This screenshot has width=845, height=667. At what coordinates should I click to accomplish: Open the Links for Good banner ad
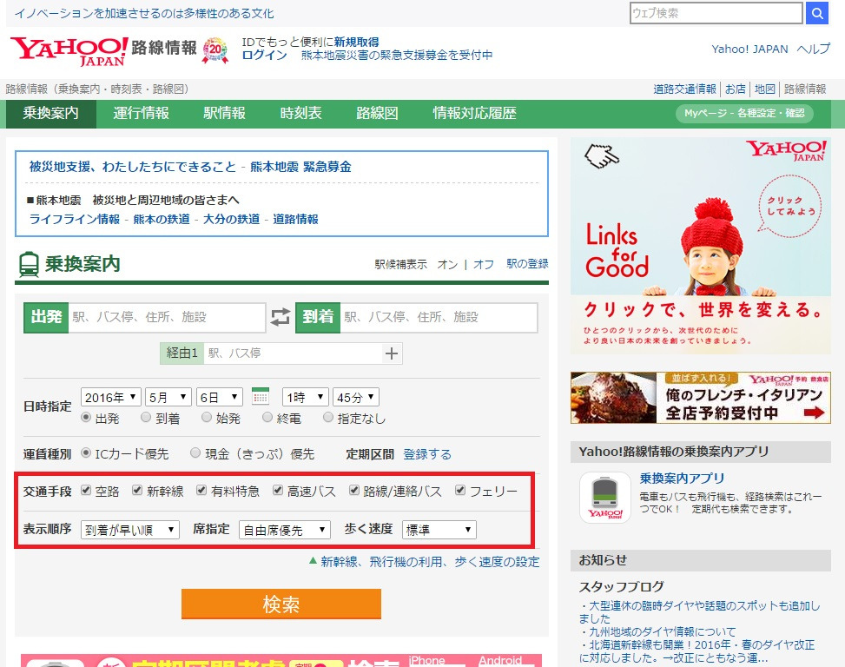click(701, 246)
